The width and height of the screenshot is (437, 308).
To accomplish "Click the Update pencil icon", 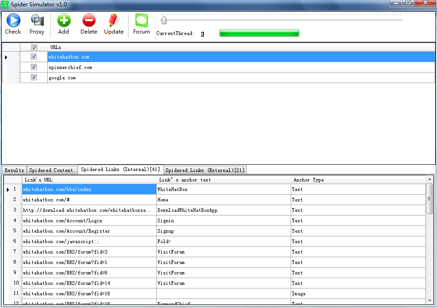I will pyautogui.click(x=114, y=21).
